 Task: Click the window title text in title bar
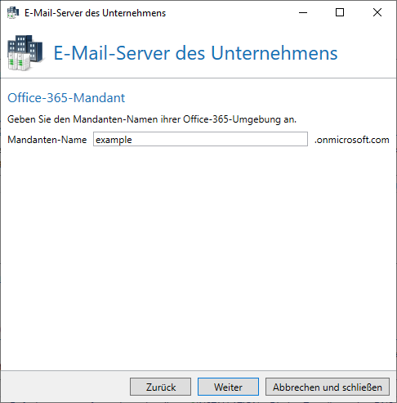[x=95, y=13]
